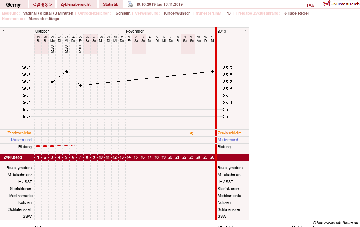Click the left Störfaktoren row label
This screenshot has width=360, height=227.
21,189
